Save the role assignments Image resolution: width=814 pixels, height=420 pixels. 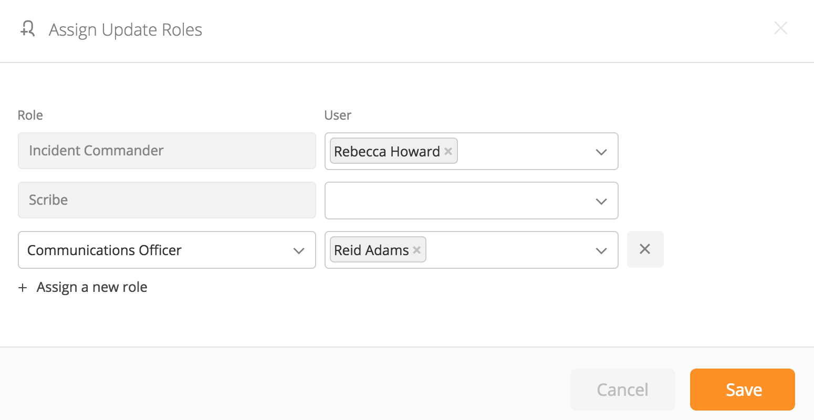tap(742, 390)
